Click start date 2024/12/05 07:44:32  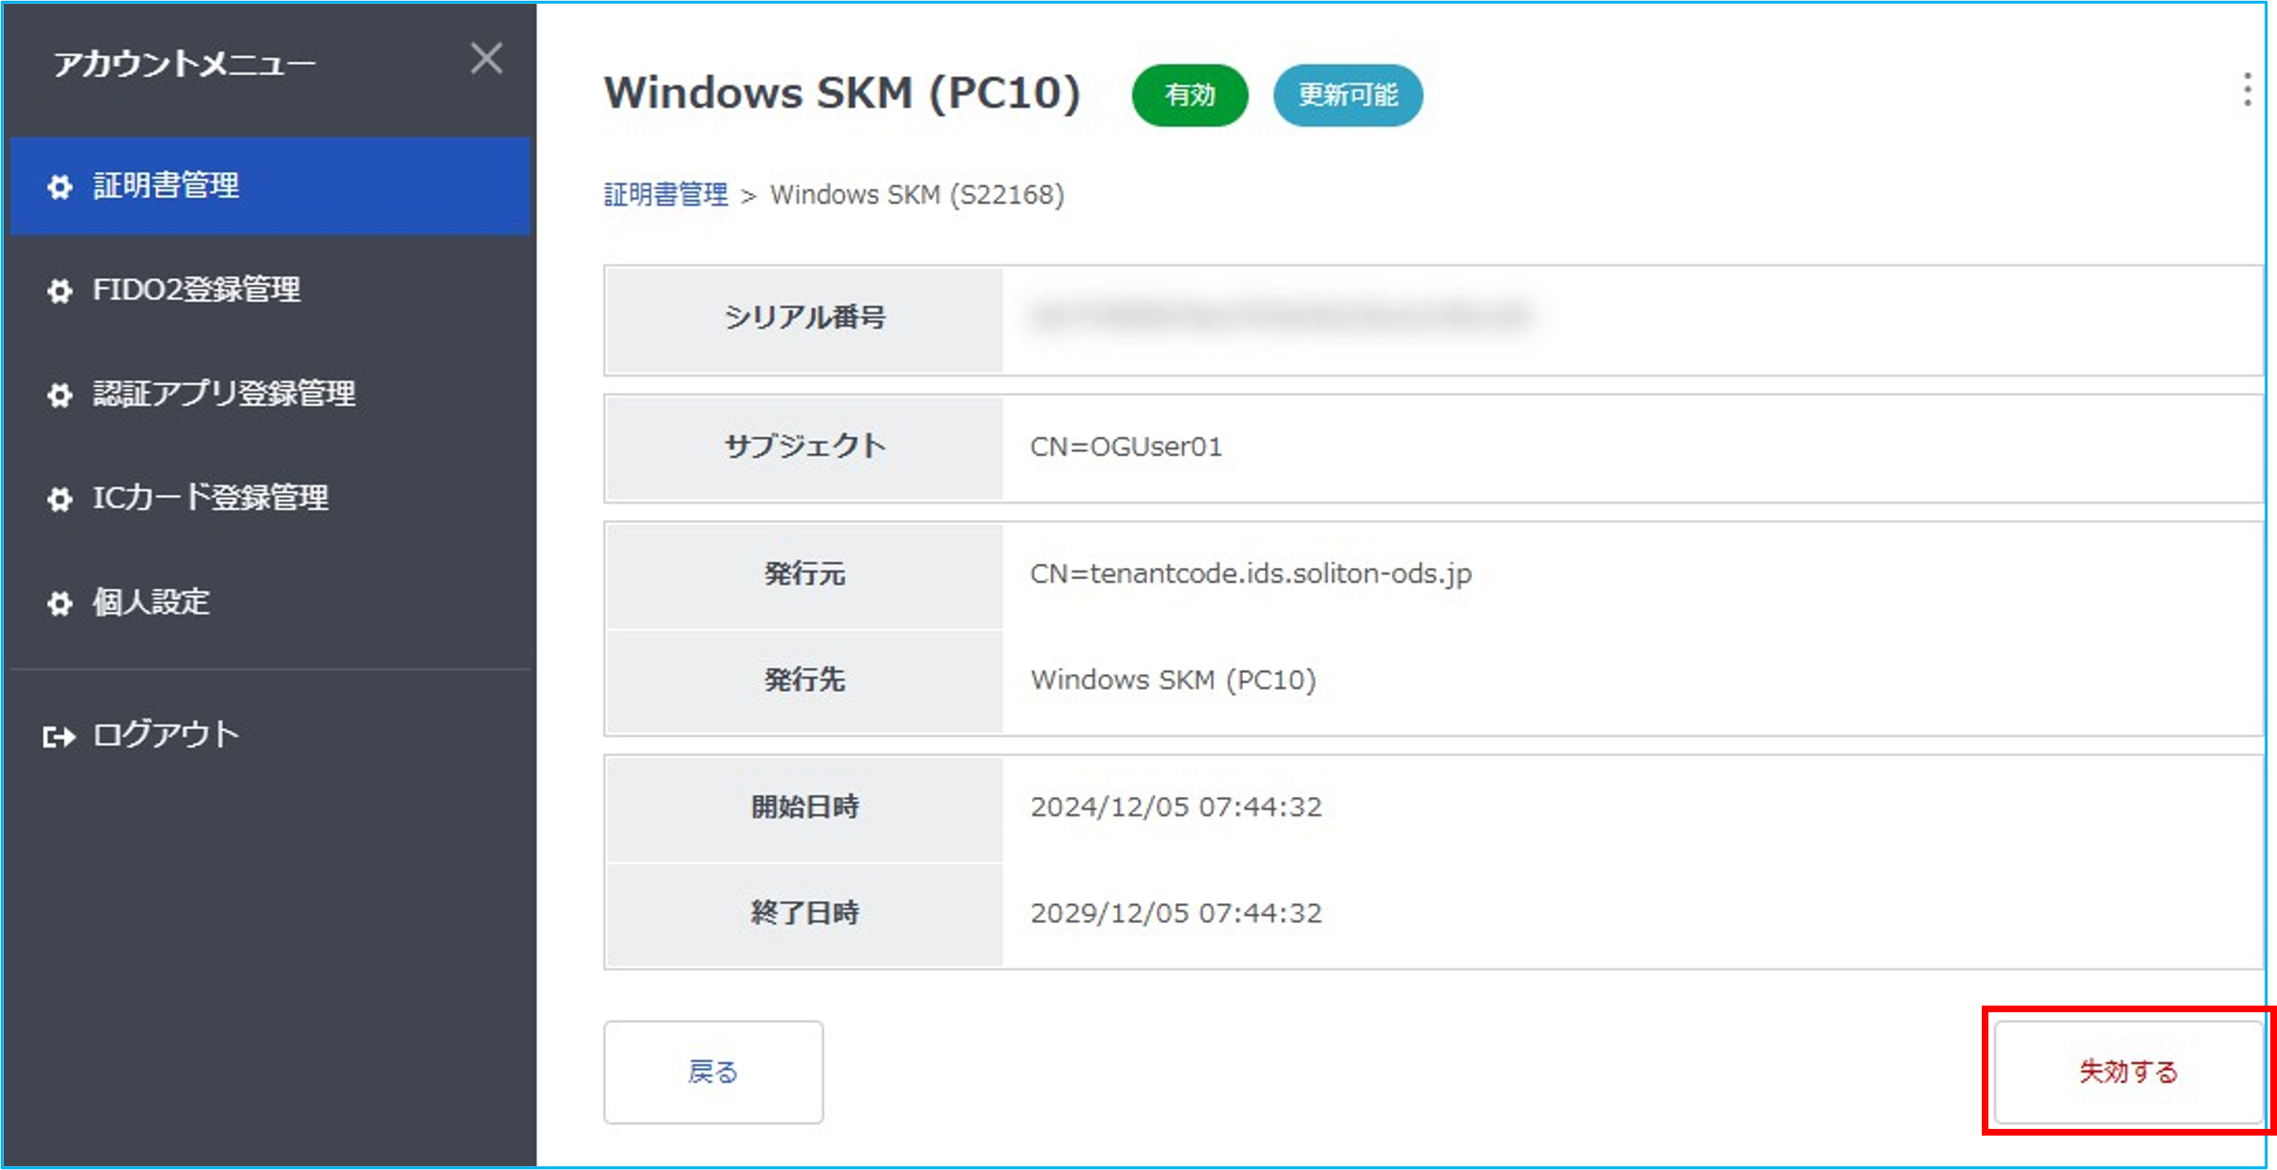coord(1176,808)
